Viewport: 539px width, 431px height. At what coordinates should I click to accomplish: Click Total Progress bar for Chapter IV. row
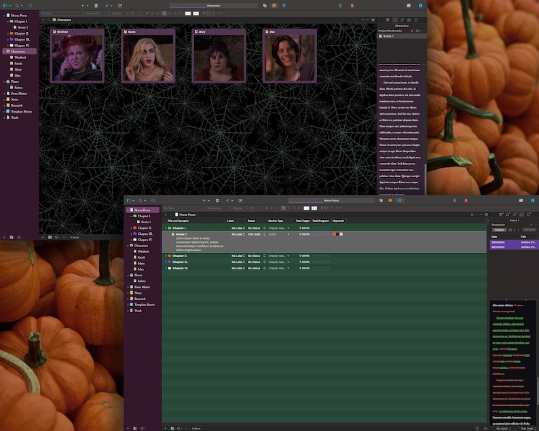[321, 268]
